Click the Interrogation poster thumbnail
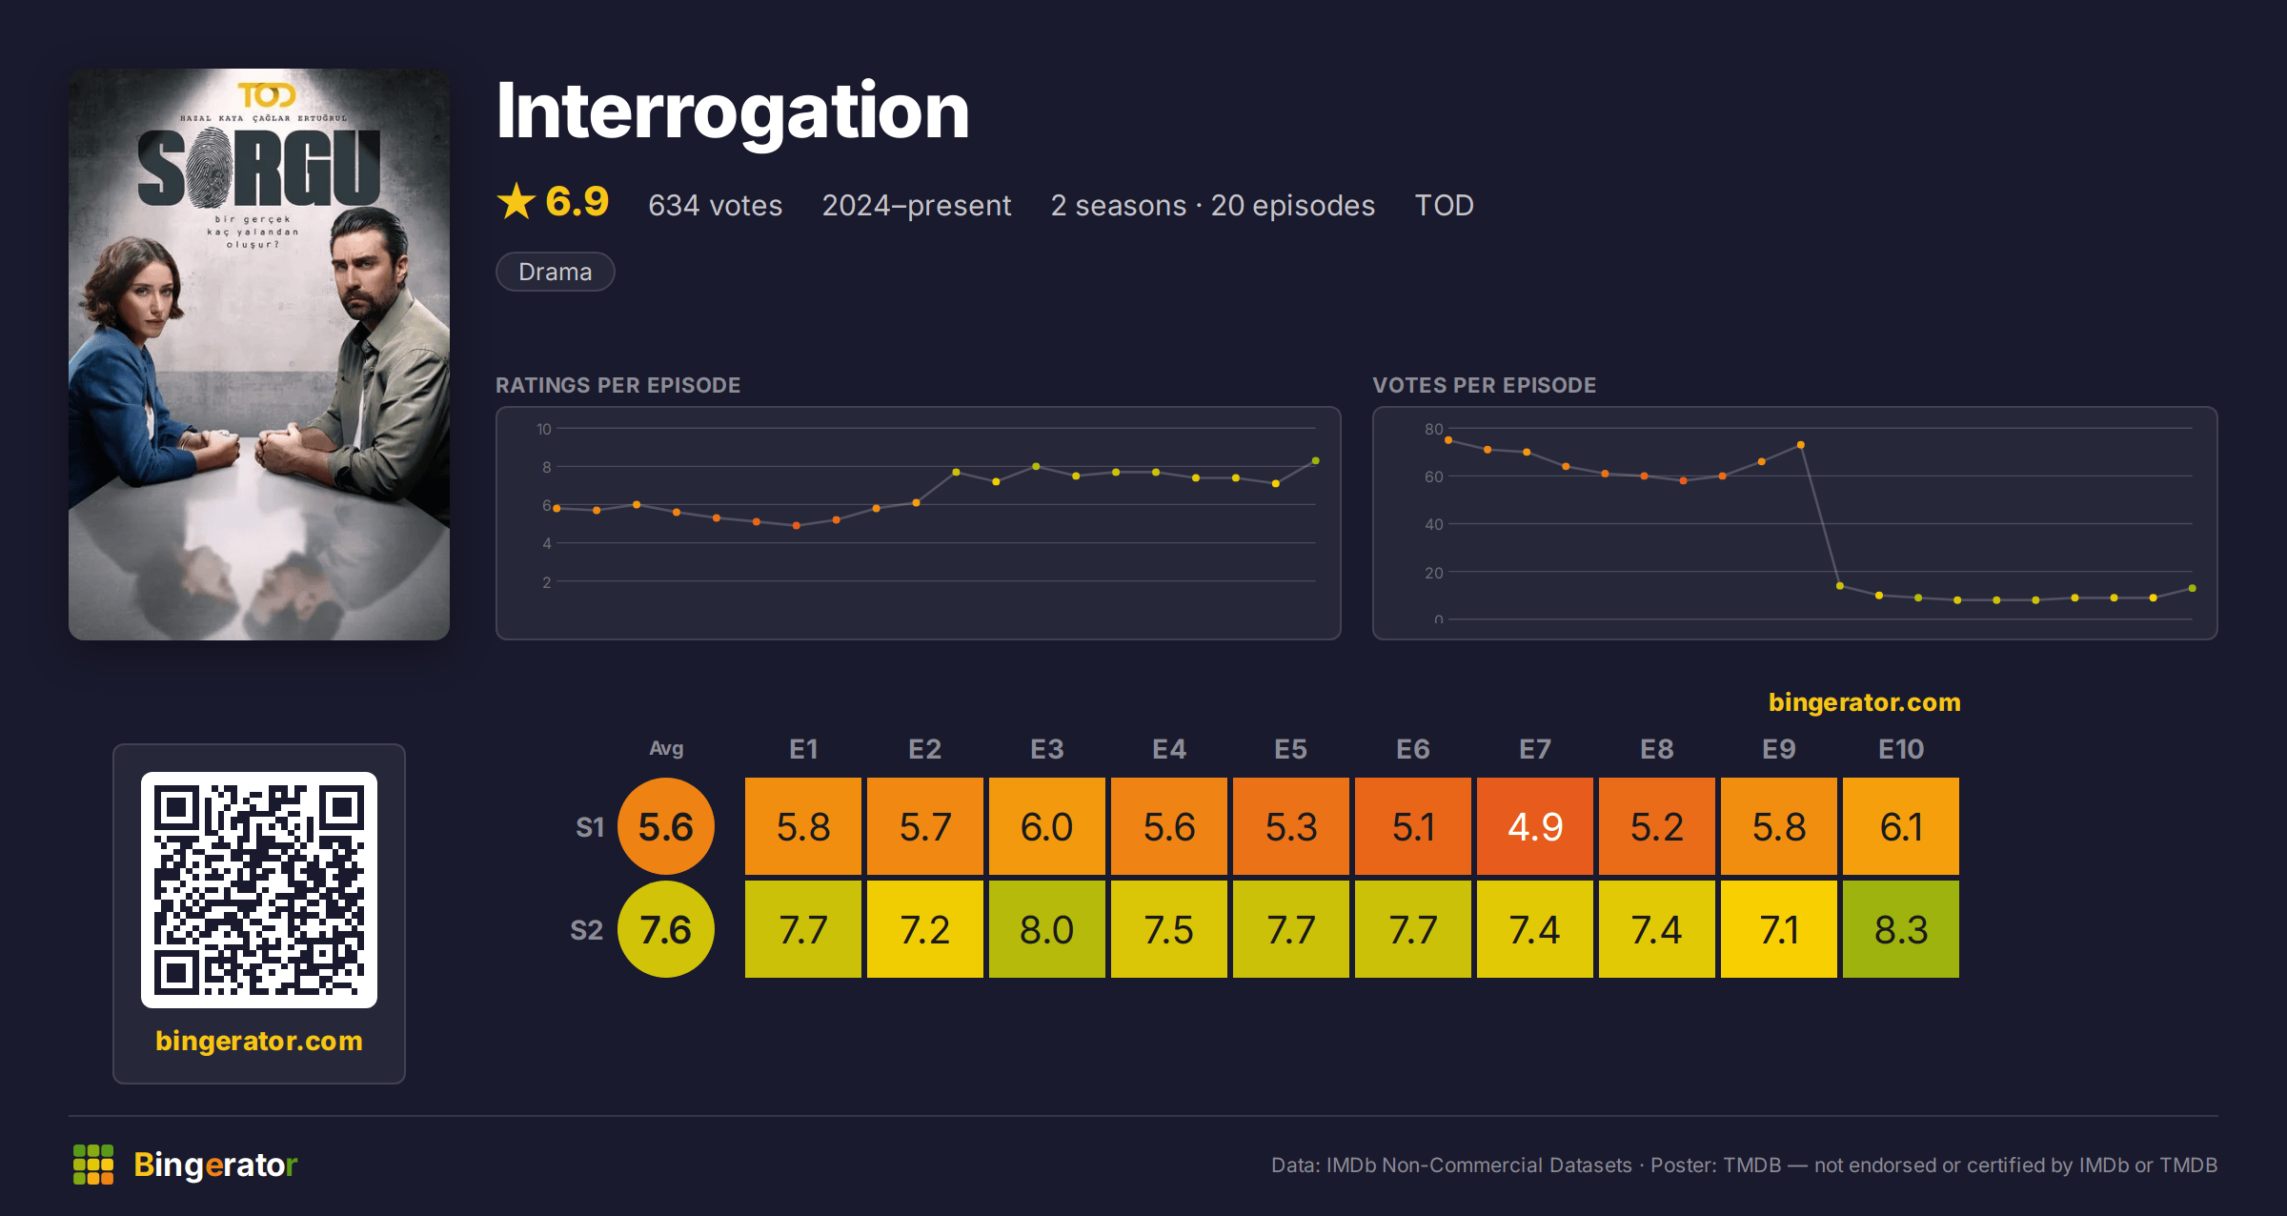 (259, 355)
